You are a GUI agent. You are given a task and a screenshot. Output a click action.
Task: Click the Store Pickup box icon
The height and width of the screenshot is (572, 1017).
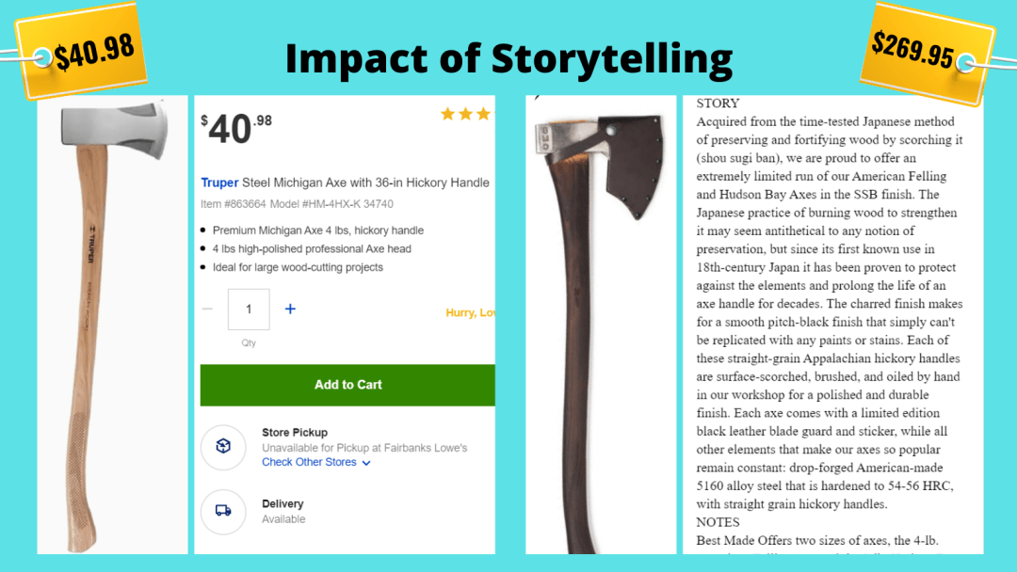[x=223, y=446]
